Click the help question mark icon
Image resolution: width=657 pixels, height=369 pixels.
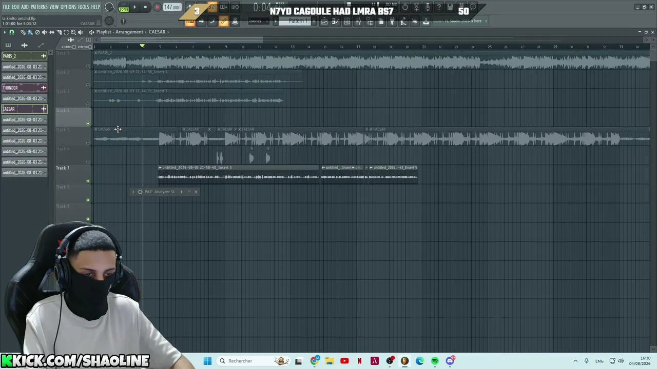coord(439,7)
